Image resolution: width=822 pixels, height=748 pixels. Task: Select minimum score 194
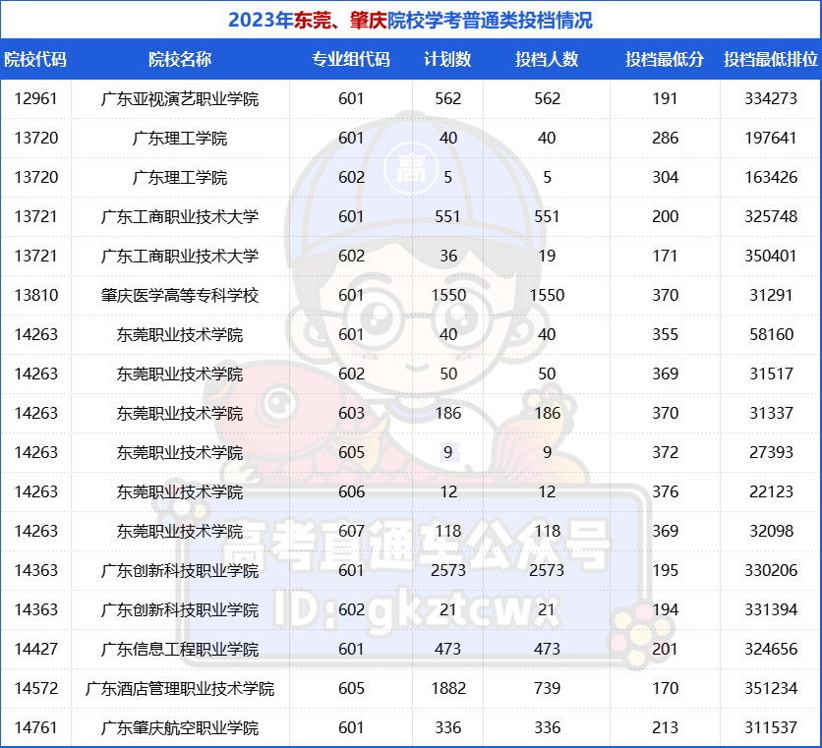pos(665,609)
